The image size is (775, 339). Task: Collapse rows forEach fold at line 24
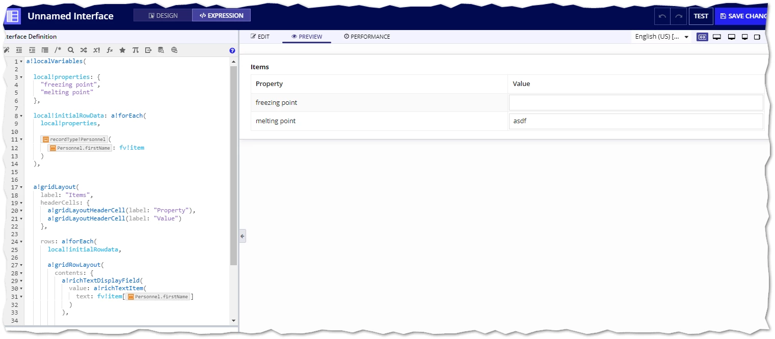21,242
